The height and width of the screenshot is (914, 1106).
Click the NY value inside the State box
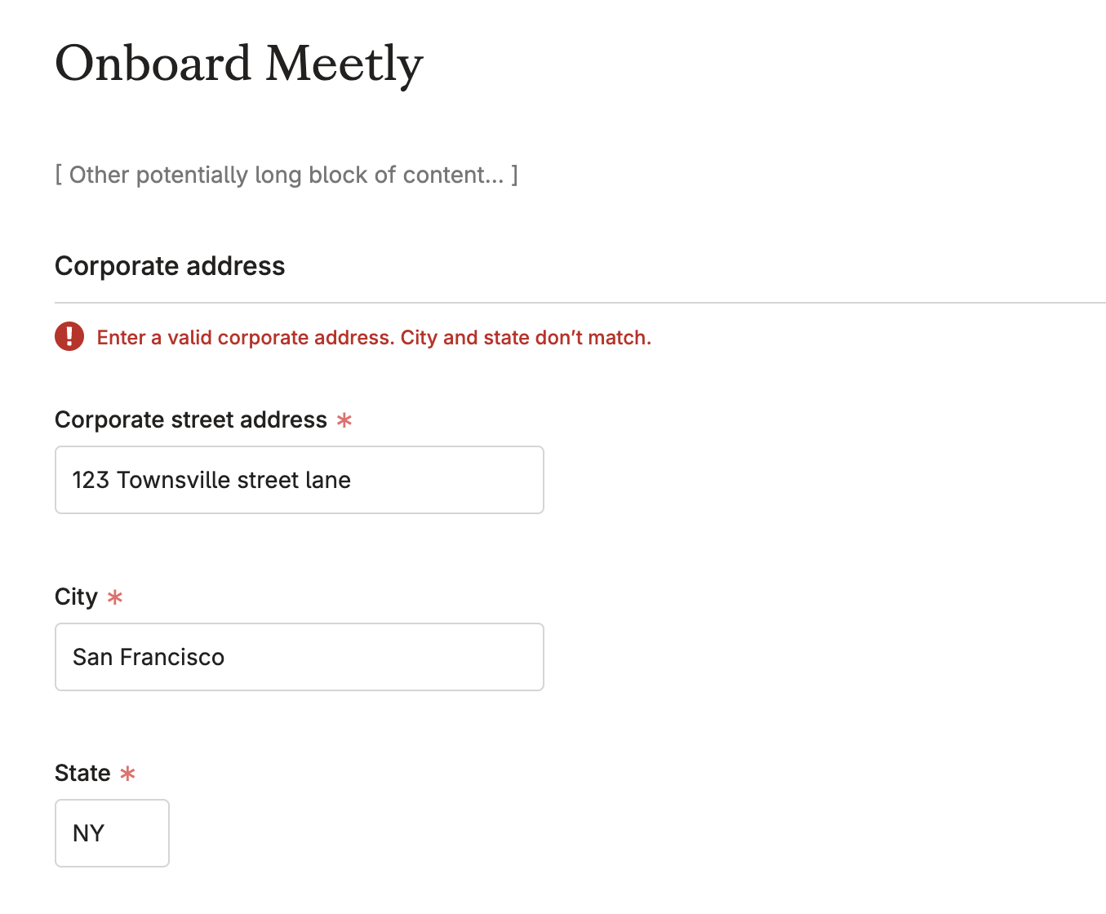88,833
